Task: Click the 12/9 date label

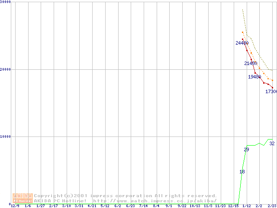Action: pyautogui.click(x=15, y=206)
